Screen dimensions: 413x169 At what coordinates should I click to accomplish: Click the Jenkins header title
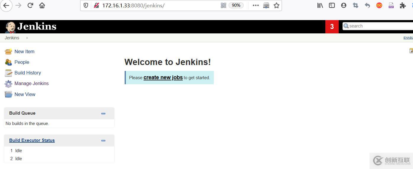(x=37, y=26)
